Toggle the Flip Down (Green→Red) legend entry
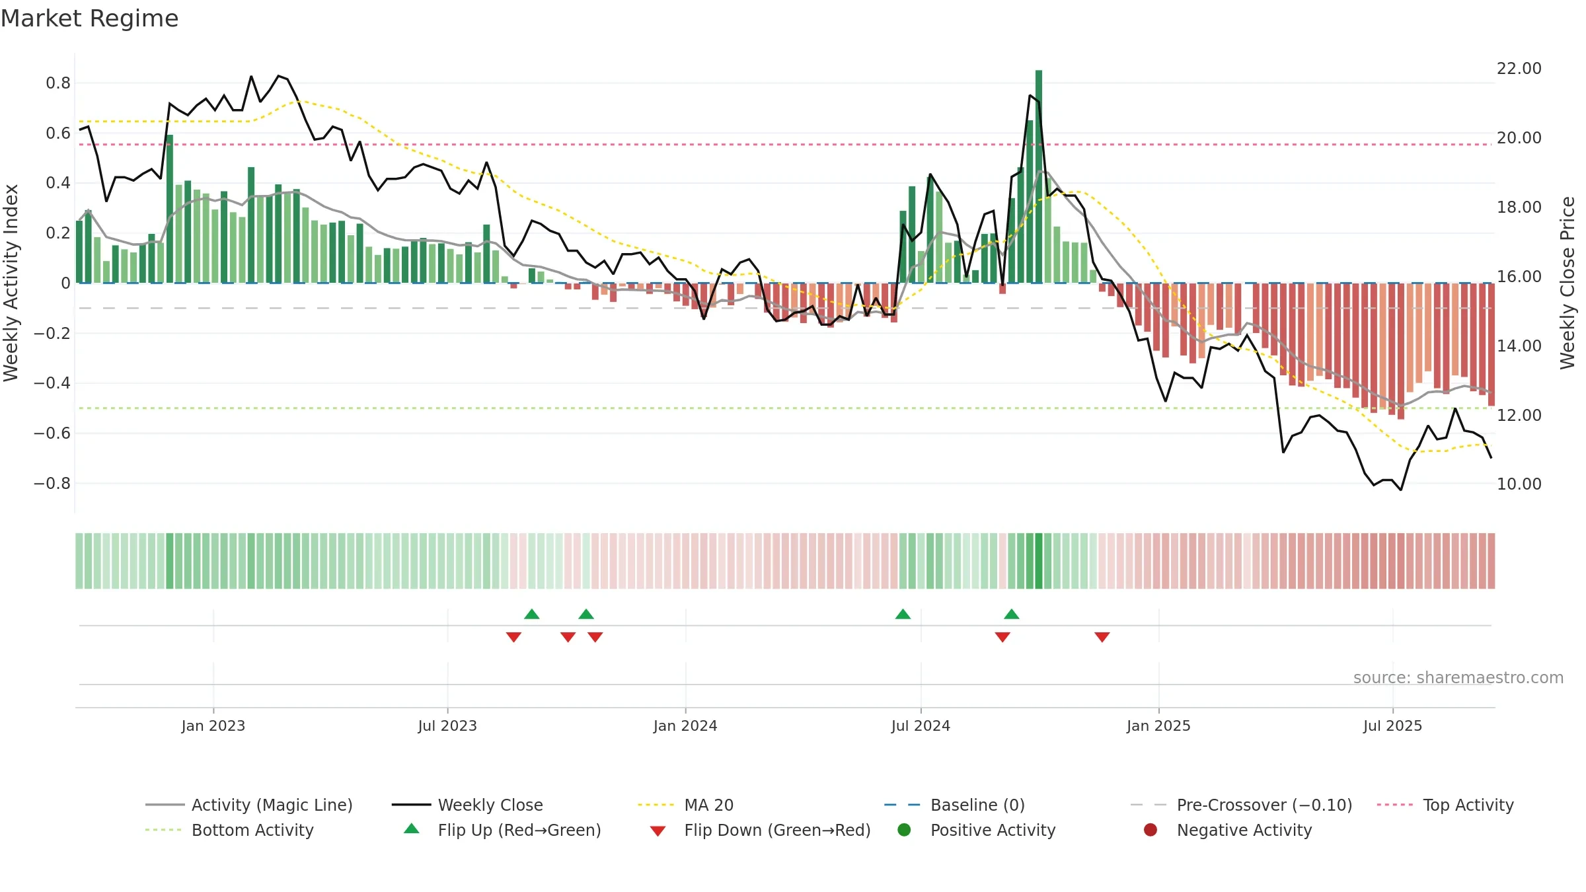 click(760, 830)
